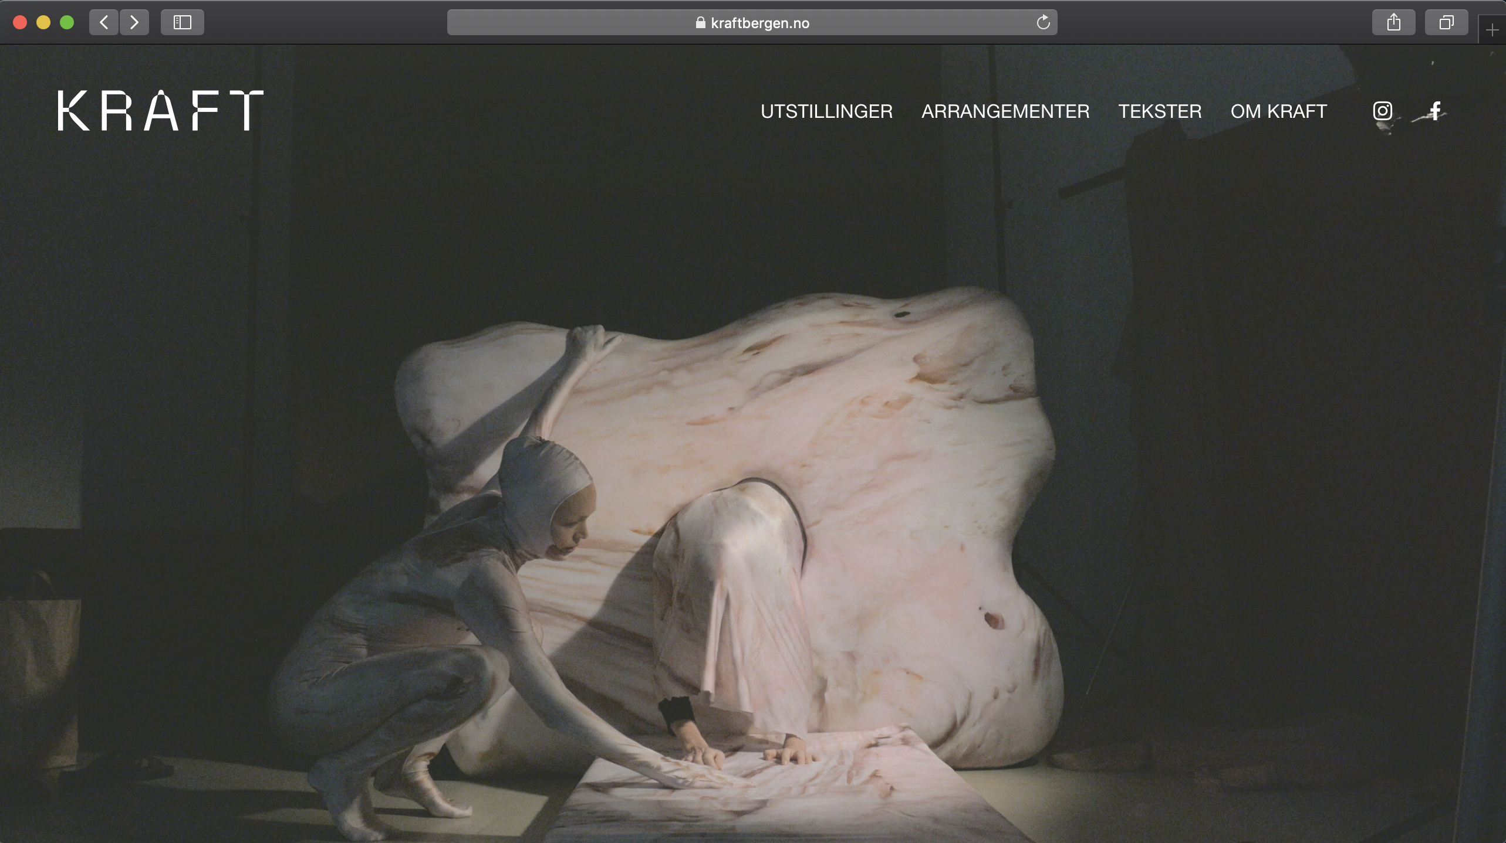
Task: Add a new tab with plus
Action: pyautogui.click(x=1492, y=30)
